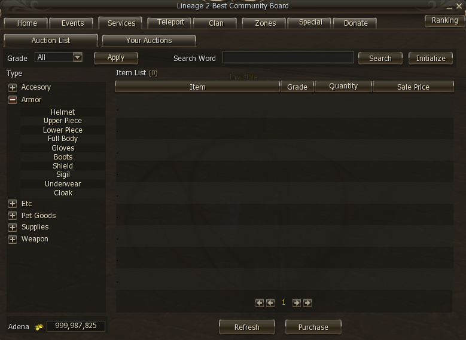Expand the Weapon category
Image resolution: width=466 pixels, height=340 pixels.
tap(13, 239)
